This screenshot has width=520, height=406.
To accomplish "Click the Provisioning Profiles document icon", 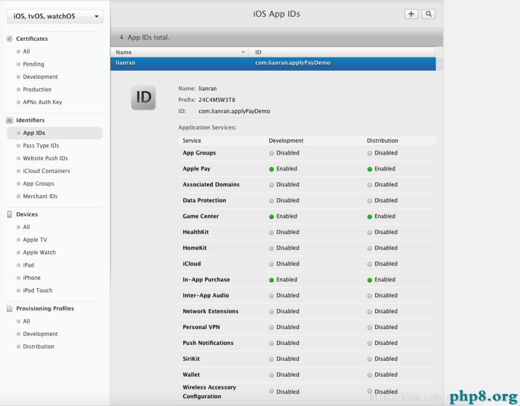I will point(10,309).
